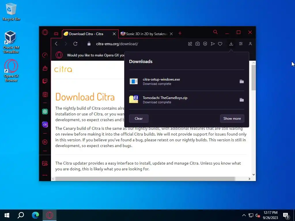The width and height of the screenshot is (295, 221).
Task: Click Show more in Downloads
Action: 232,119
